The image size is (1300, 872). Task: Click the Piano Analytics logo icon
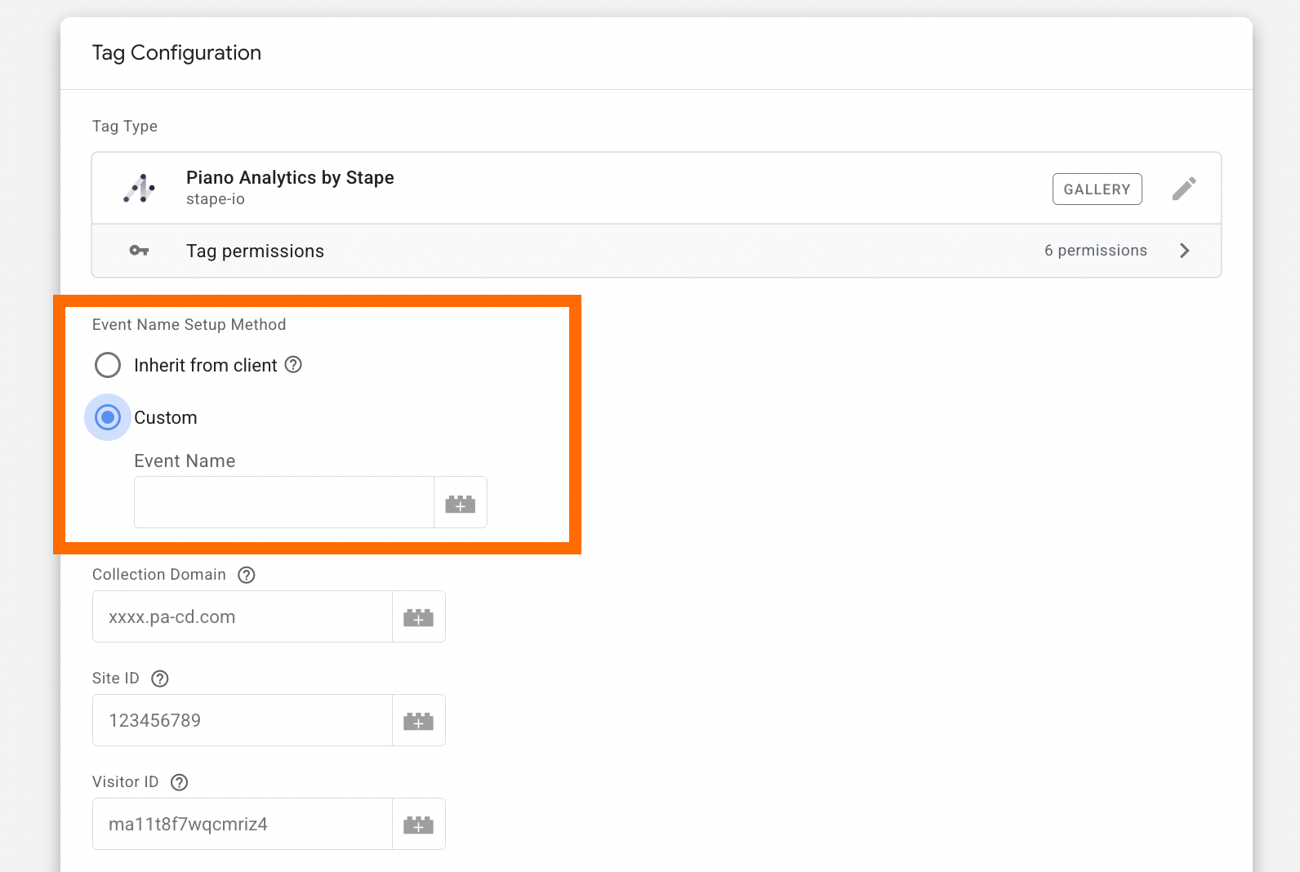tap(140, 189)
